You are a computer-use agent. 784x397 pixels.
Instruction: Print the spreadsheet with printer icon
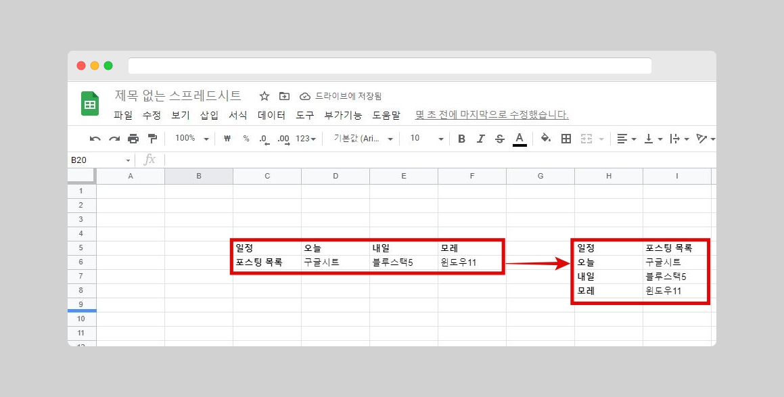133,139
